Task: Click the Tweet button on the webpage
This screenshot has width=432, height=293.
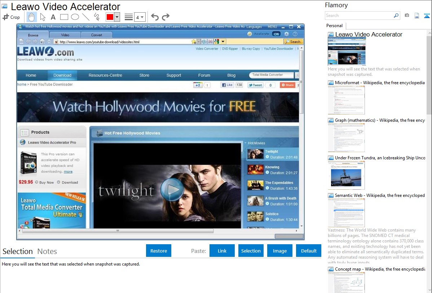Action: pos(255,85)
